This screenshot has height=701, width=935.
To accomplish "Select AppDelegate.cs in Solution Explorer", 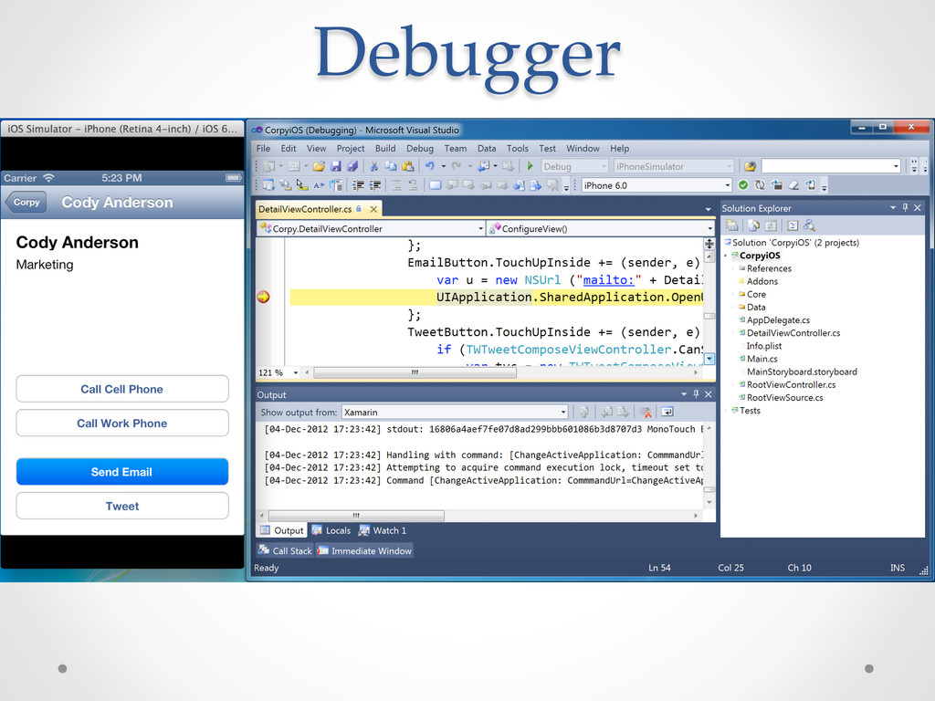I will click(778, 320).
